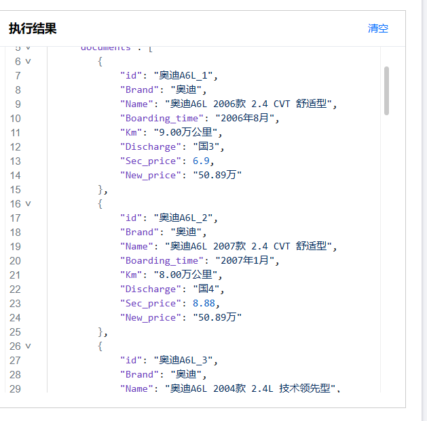
Task: Click "50.89万" on line 24
Action: (217, 317)
